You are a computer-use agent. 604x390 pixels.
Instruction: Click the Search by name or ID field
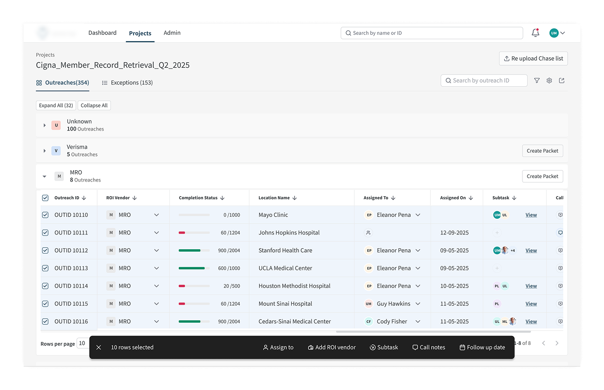(x=432, y=33)
